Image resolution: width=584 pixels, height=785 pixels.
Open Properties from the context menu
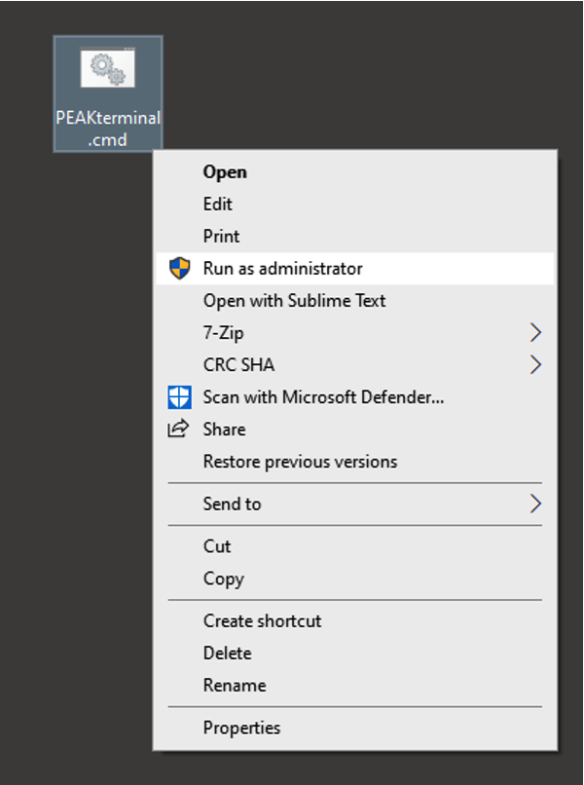coord(241,728)
